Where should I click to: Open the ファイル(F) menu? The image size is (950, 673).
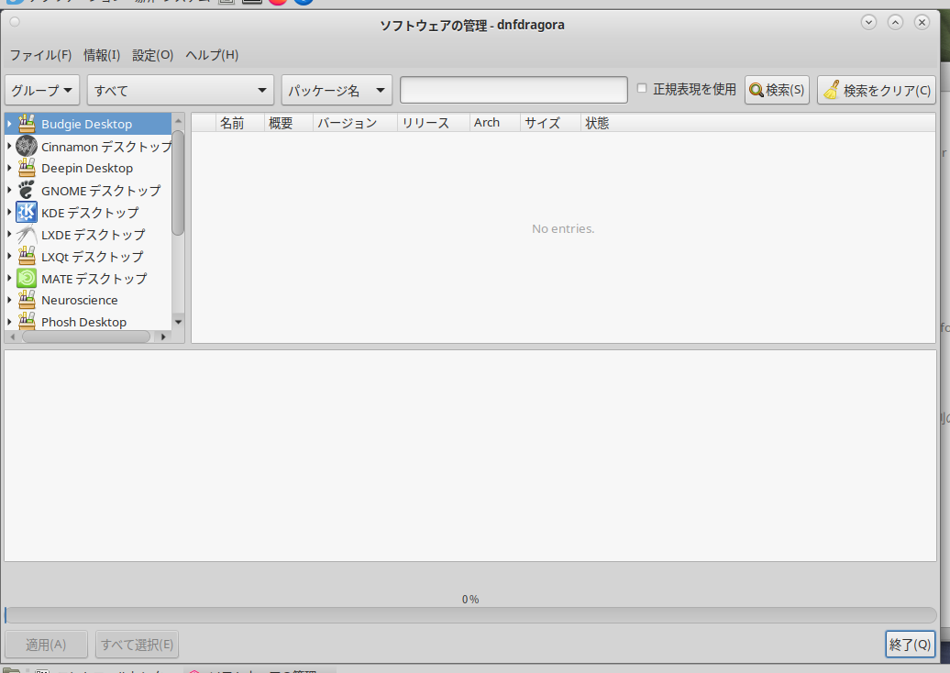point(40,55)
